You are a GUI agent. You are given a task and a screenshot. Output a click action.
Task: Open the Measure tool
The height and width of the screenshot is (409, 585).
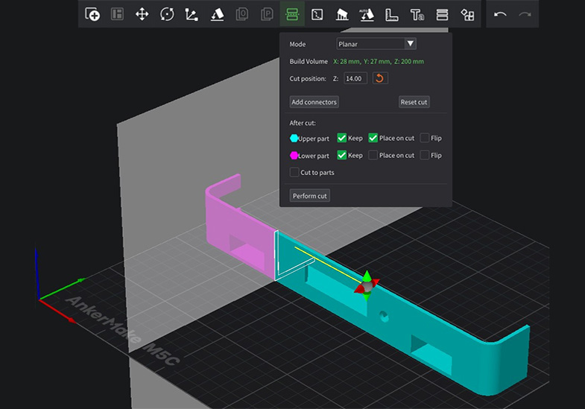pyautogui.click(x=391, y=14)
